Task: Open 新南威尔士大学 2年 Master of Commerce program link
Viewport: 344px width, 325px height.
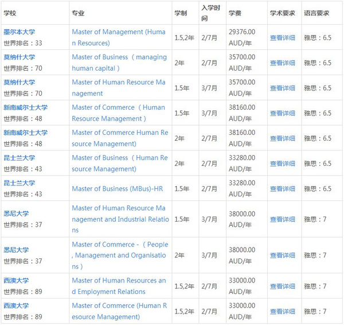Action: [x=120, y=138]
